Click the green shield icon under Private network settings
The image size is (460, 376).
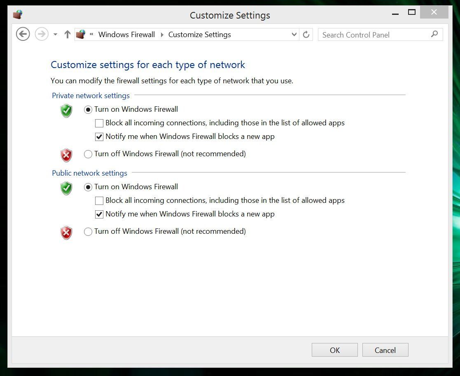(66, 110)
